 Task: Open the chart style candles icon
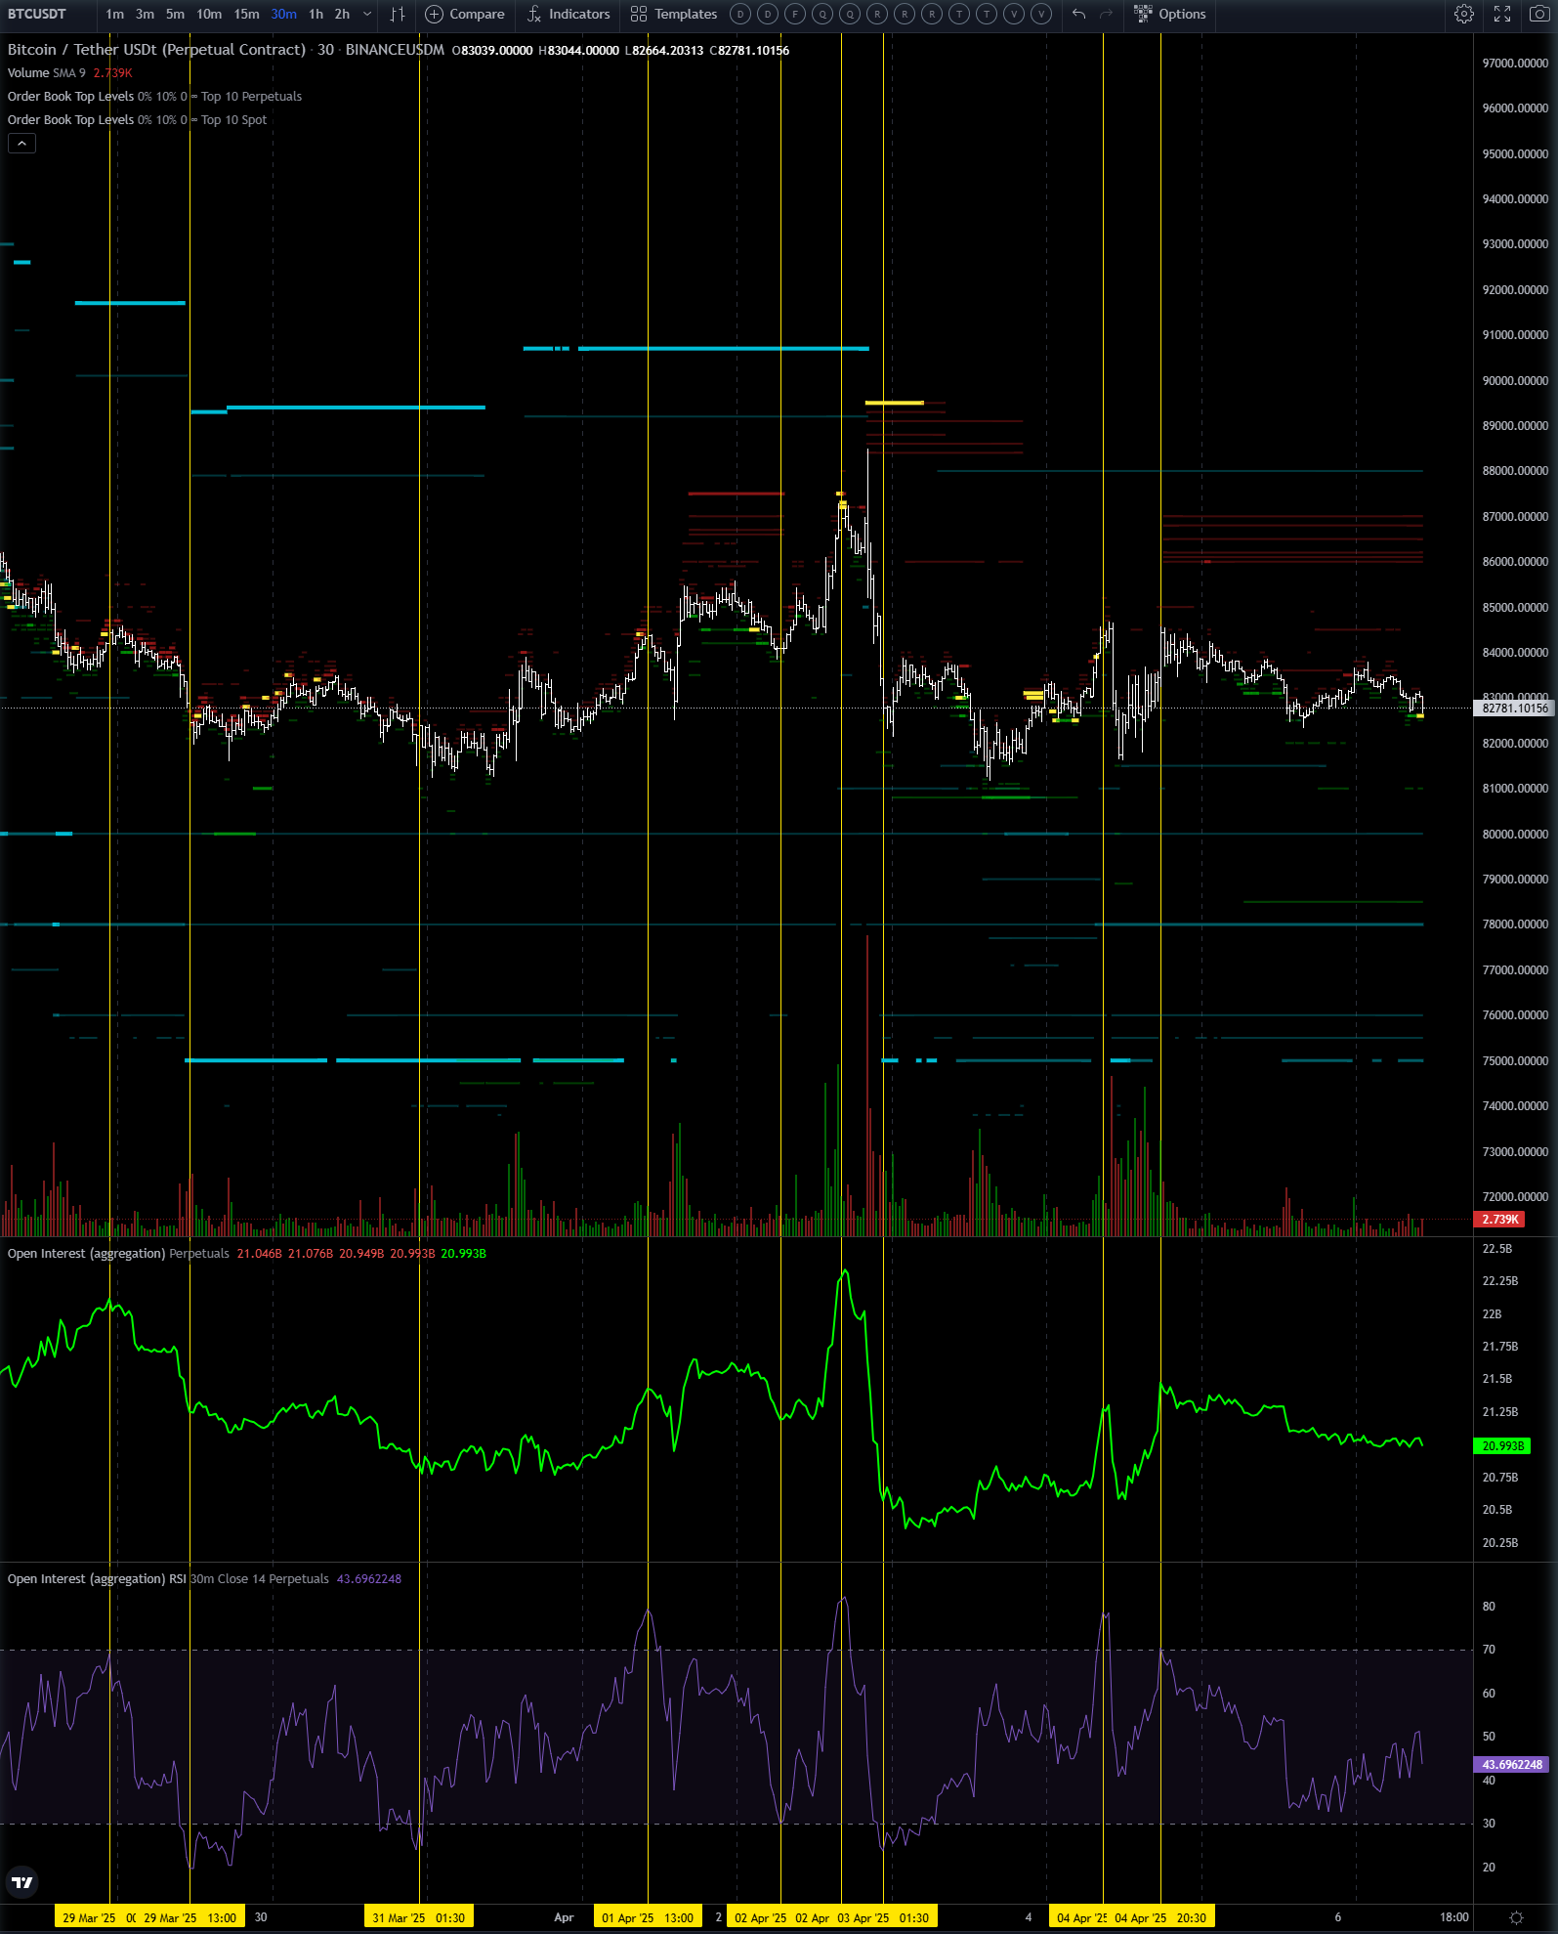tap(398, 14)
